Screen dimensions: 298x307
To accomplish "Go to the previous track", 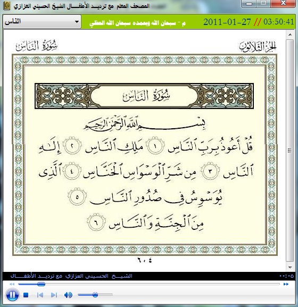I will (x=40, y=295).
